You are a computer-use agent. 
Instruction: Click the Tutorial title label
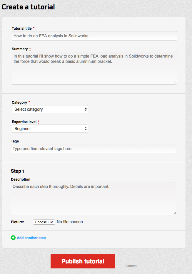click(x=22, y=28)
